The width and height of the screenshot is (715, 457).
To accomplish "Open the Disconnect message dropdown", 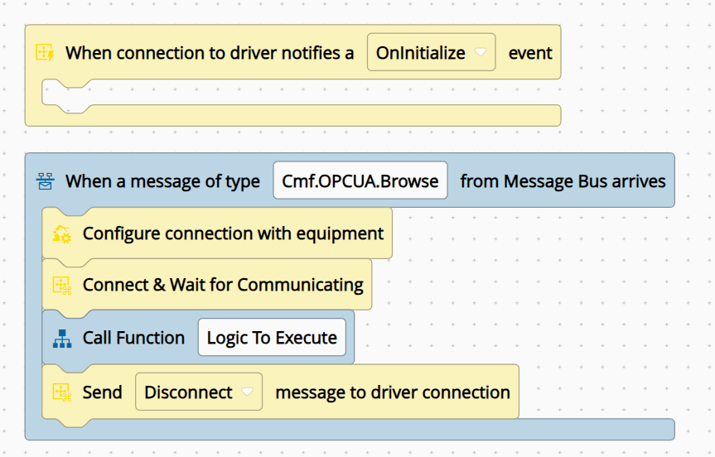I will 199,392.
